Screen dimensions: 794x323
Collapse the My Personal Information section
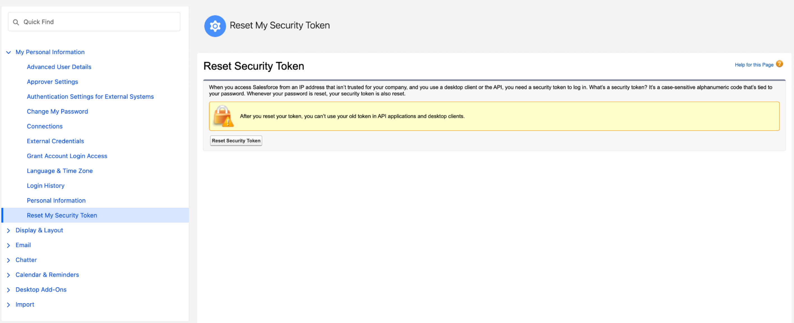click(x=9, y=52)
